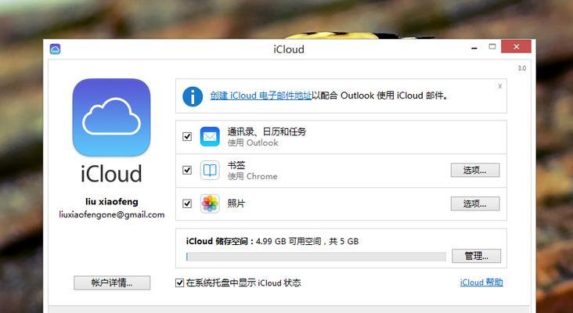Click the 书签 bookmarks book icon
The height and width of the screenshot is (313, 573).
click(210, 171)
